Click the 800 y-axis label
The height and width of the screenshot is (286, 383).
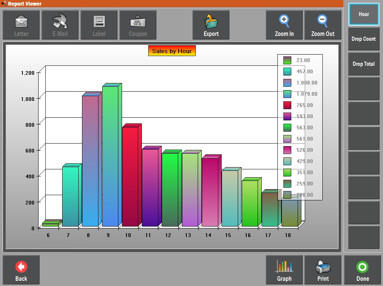click(x=30, y=125)
